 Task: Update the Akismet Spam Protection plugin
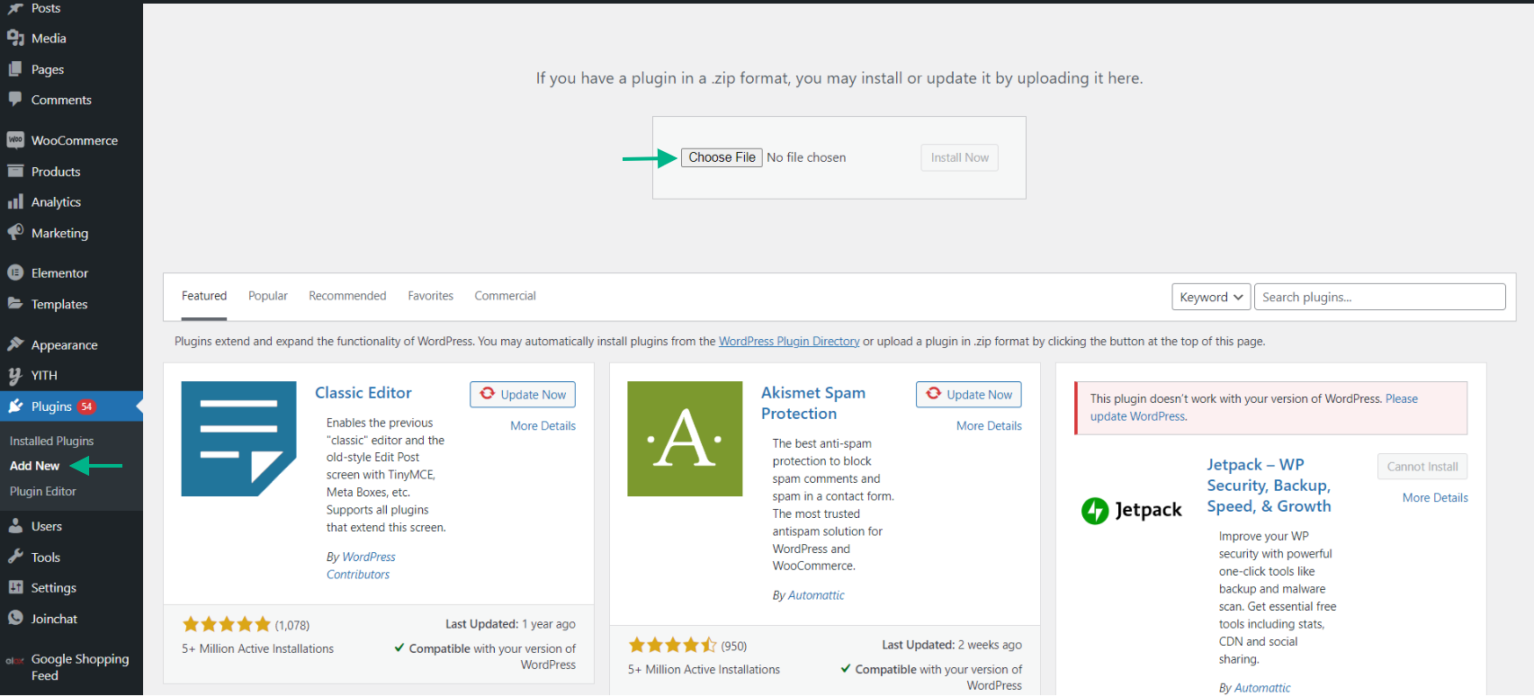coord(969,395)
